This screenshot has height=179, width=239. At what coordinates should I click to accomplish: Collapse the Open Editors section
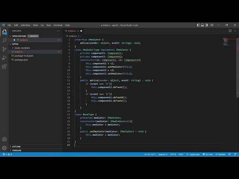(10, 36)
